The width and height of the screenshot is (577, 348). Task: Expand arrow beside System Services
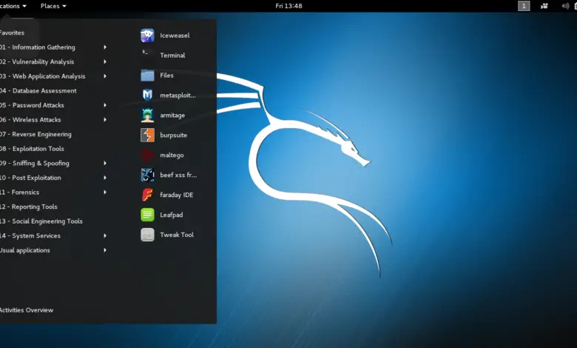(105, 235)
